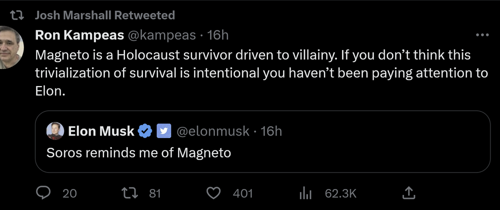The image size is (500, 210).
Task: Click Elon Musk's small avatar
Action: [x=54, y=131]
